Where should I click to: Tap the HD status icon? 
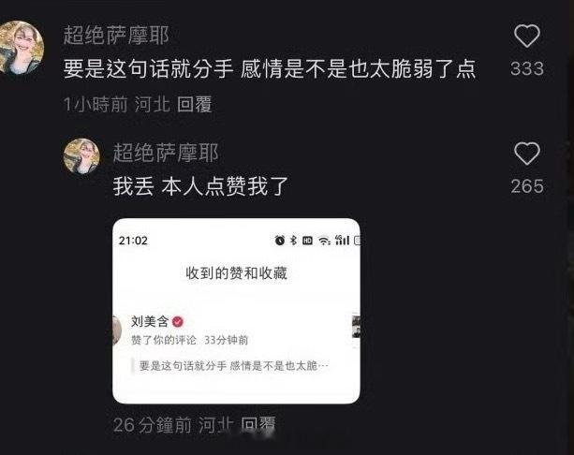pyautogui.click(x=307, y=241)
